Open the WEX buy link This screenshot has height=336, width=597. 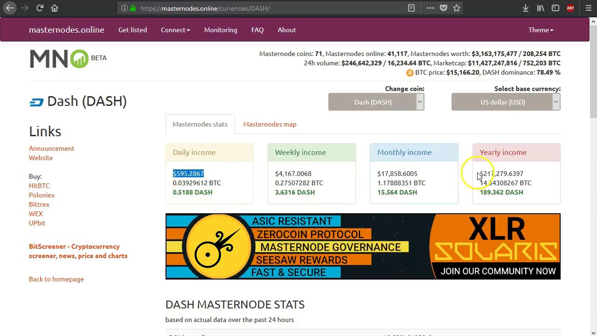coord(36,214)
